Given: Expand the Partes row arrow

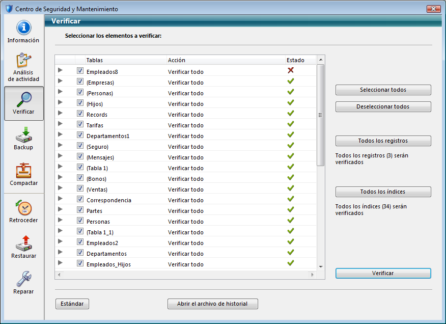Looking at the screenshot, I should coord(60,209).
